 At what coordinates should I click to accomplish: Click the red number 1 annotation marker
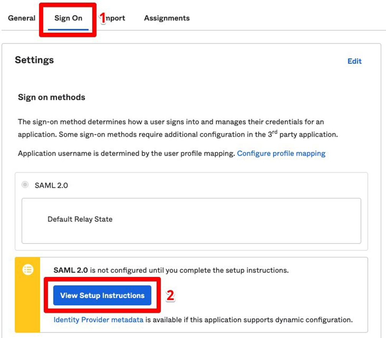pos(102,18)
